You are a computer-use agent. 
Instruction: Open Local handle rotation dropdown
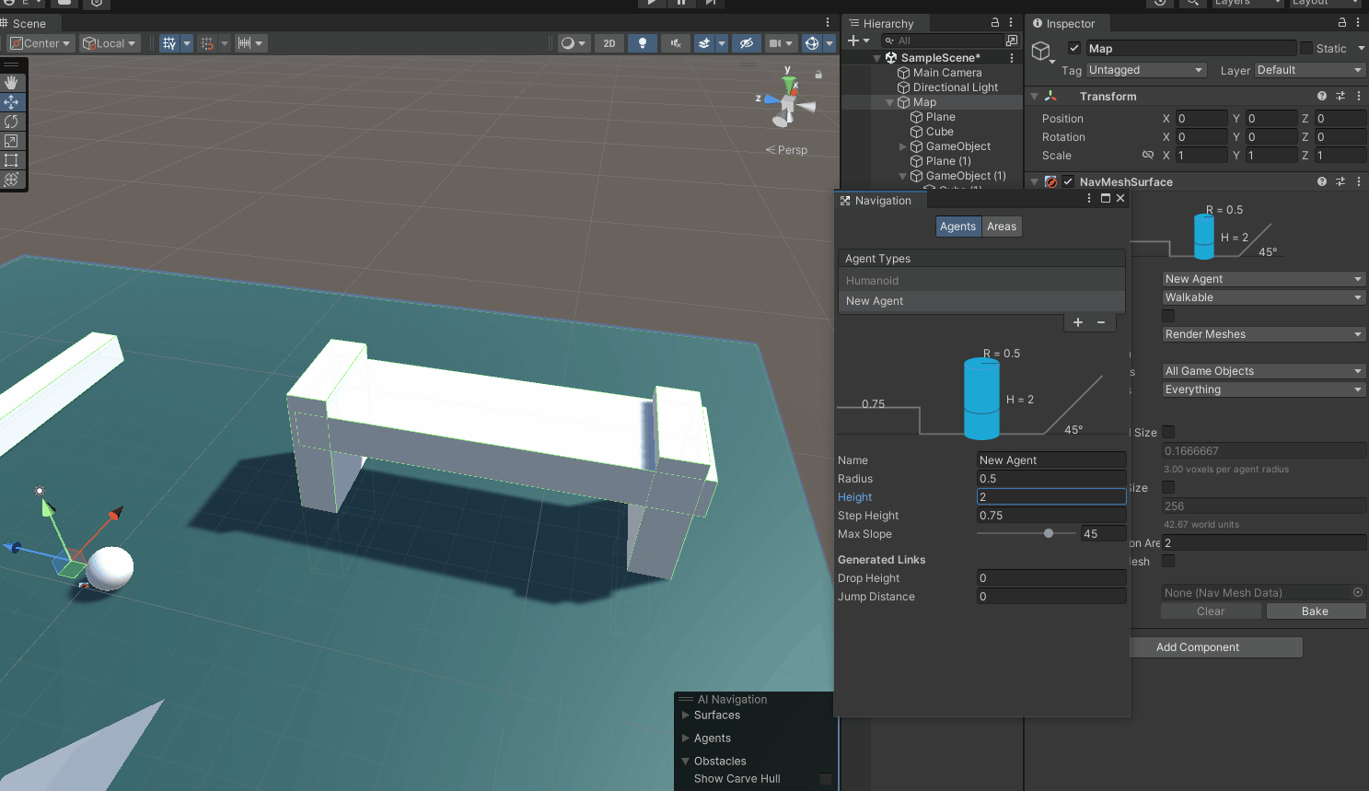tap(110, 43)
